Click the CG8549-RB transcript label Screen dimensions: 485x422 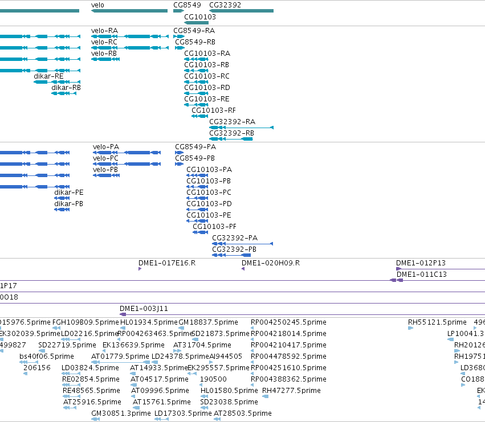(195, 42)
